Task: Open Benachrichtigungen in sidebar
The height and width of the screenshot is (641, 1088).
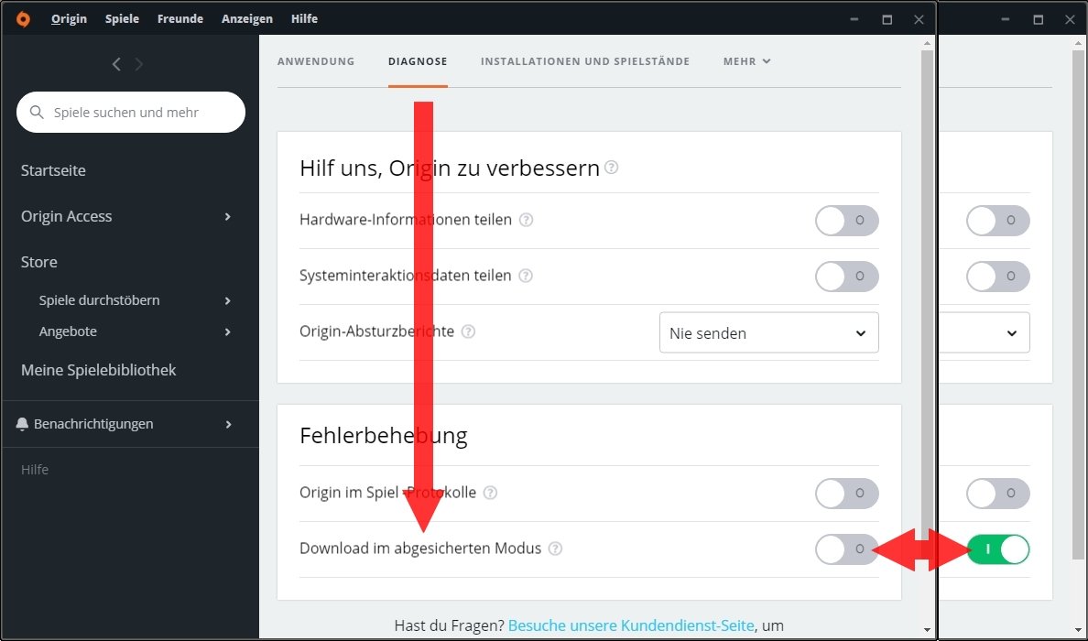Action: coord(93,424)
